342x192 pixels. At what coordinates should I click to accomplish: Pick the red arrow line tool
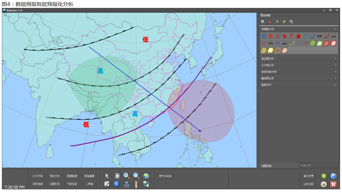pyautogui.click(x=306, y=43)
